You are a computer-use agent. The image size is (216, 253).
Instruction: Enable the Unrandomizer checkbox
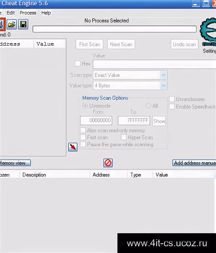click(172, 99)
